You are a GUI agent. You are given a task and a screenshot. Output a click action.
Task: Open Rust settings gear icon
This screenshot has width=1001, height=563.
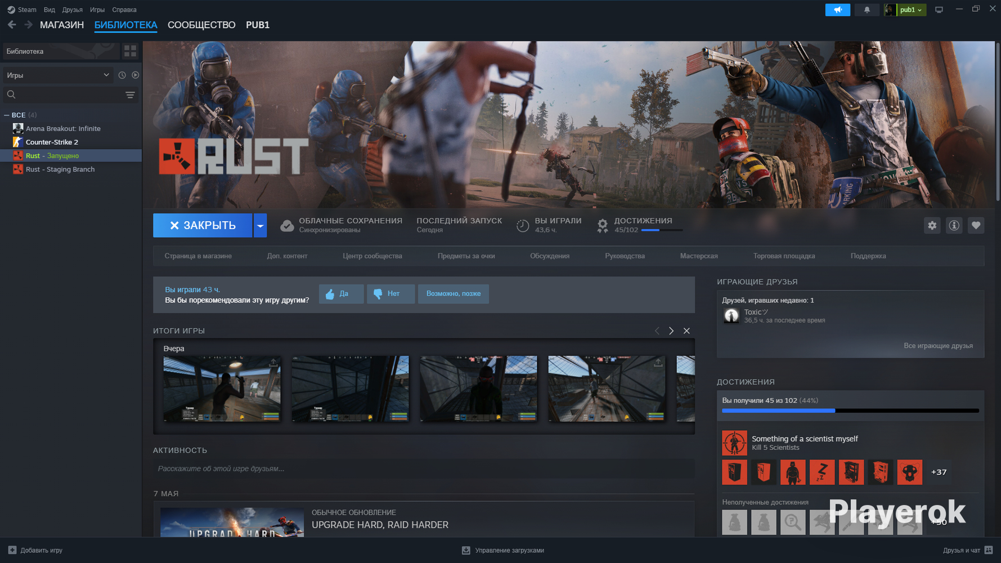tap(932, 225)
